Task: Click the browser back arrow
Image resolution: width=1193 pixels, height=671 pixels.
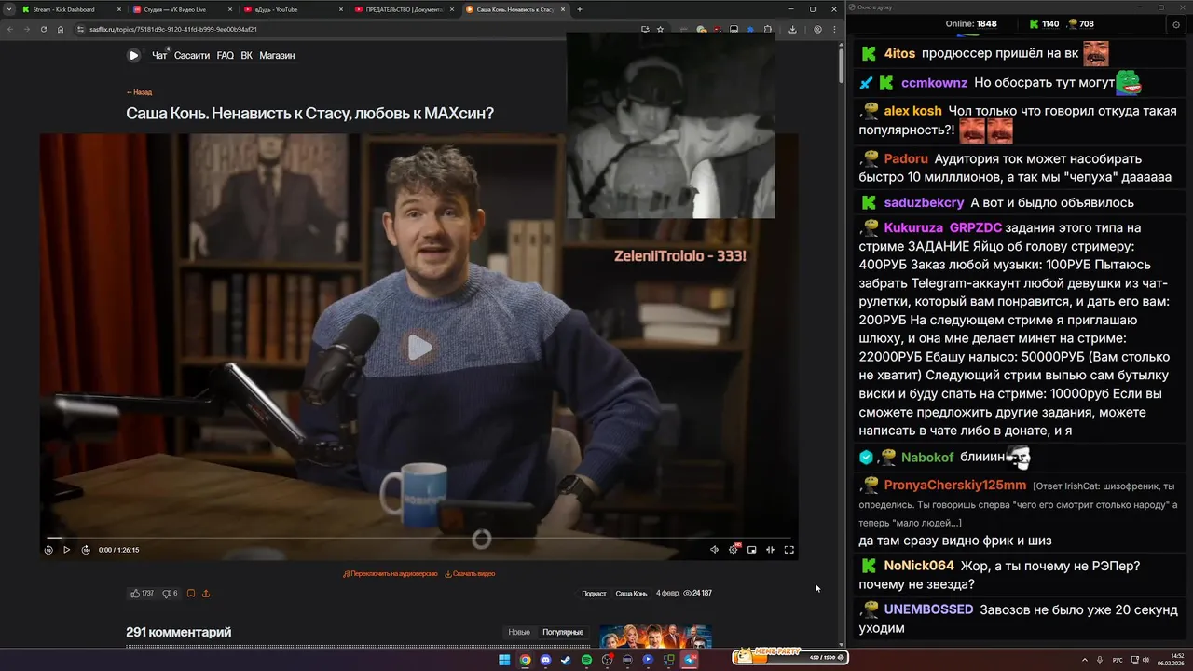Action: coord(12,29)
